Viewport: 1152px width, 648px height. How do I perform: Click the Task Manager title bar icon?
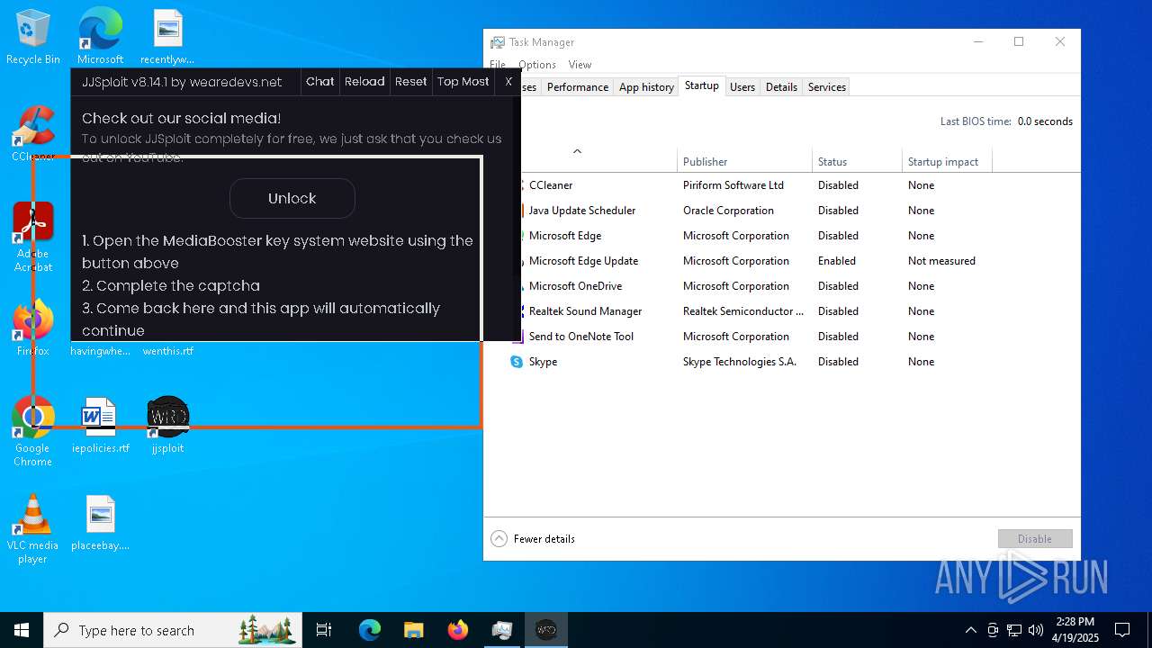tap(498, 42)
